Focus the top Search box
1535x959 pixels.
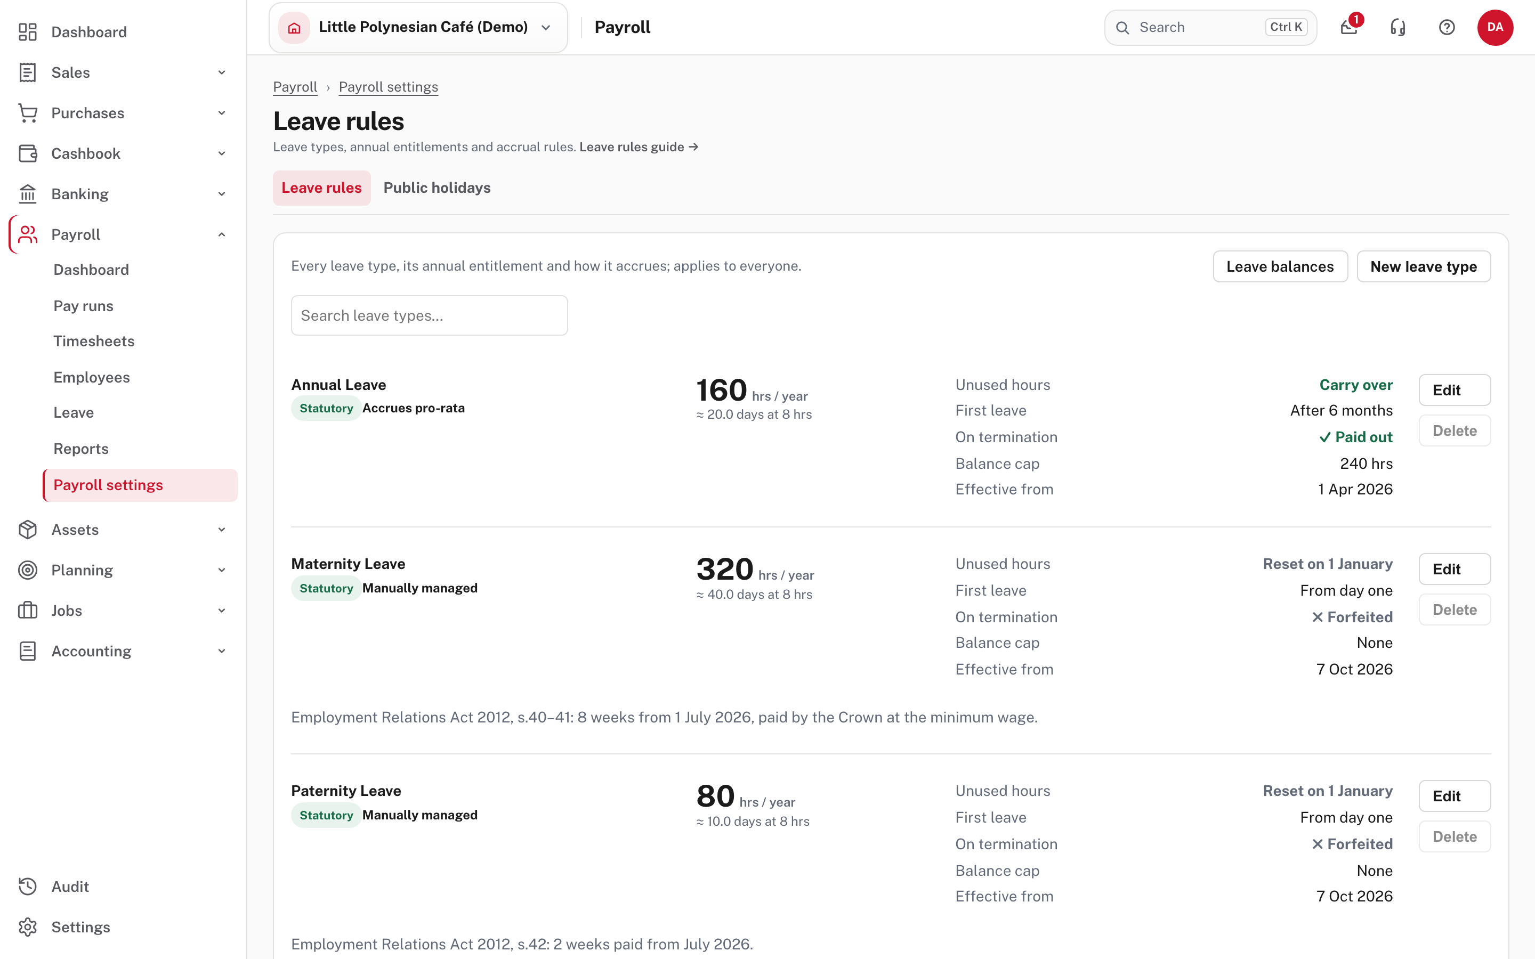pos(1210,27)
